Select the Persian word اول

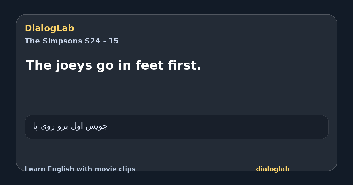click(x=77, y=126)
